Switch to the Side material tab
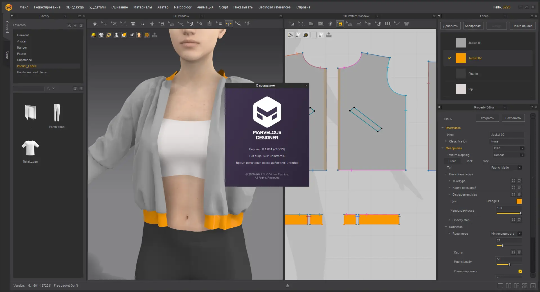The width and height of the screenshot is (540, 292). coord(486,161)
